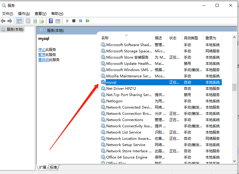Click gear icon of Microsoft Store 安装服务
This screenshot has height=174, width=239.
(103, 57)
